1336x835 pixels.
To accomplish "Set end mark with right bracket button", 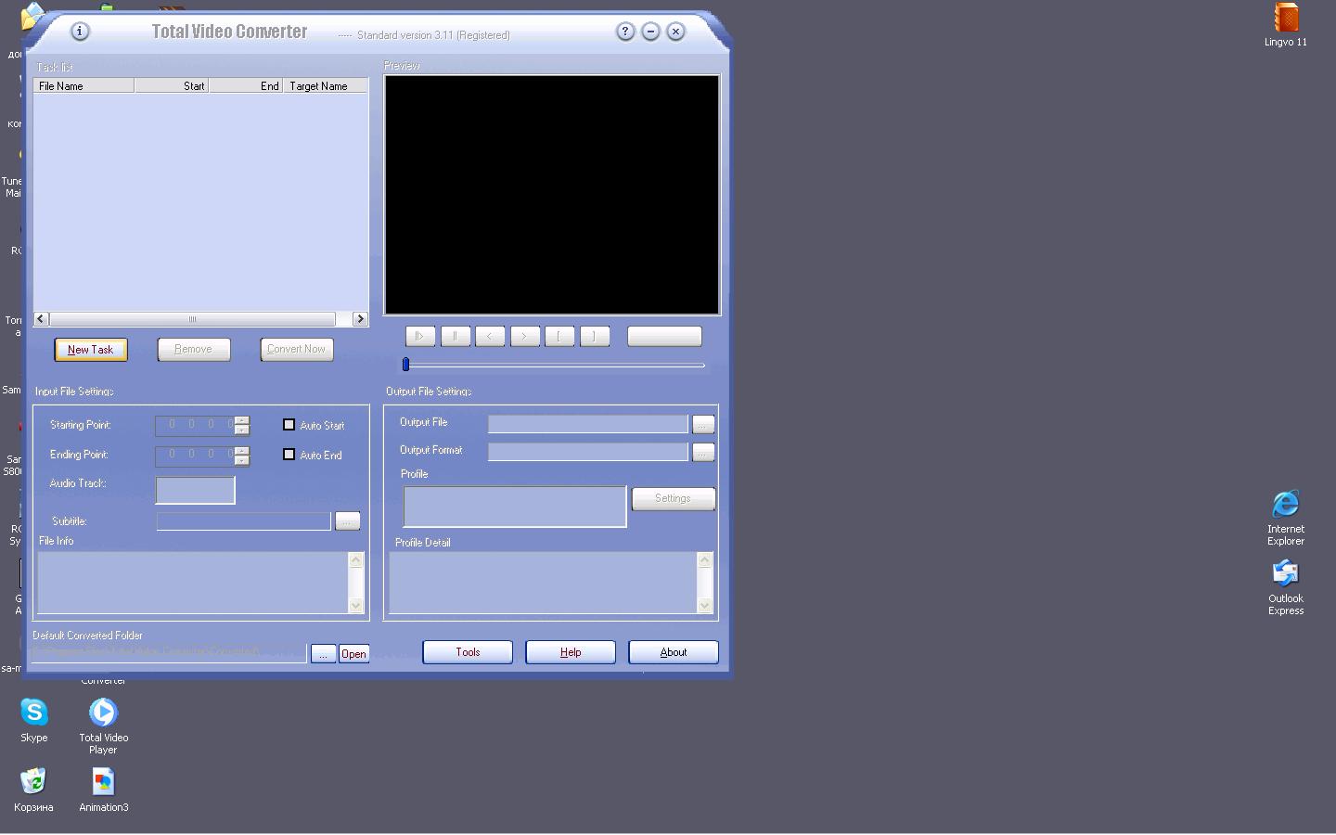I will (x=595, y=337).
